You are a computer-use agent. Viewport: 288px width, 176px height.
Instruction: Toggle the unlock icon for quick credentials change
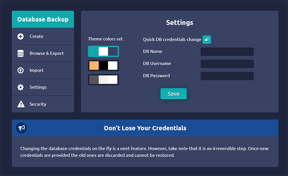coord(207,40)
